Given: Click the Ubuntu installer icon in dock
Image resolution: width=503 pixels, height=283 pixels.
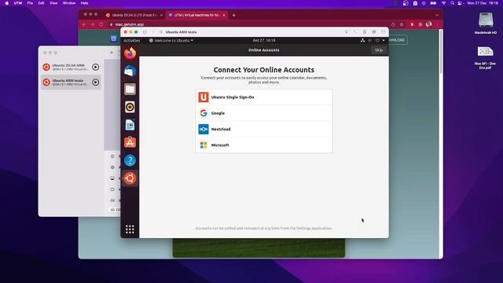Looking at the screenshot, I should click(x=130, y=178).
